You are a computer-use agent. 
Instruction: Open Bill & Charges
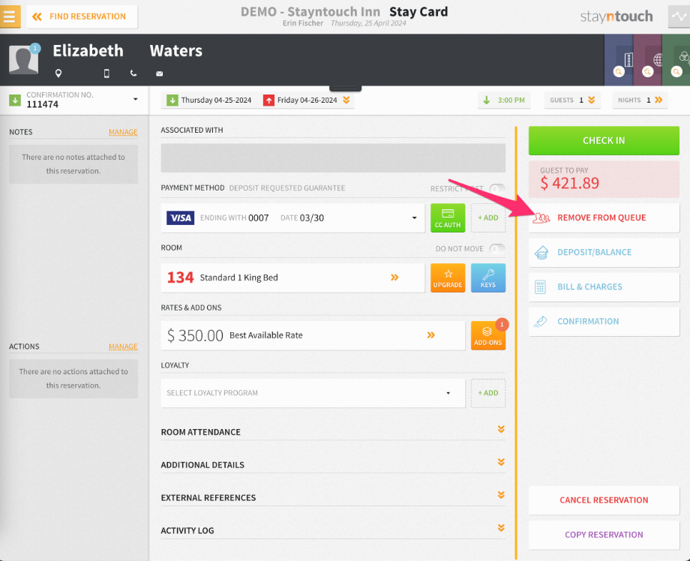tap(604, 287)
